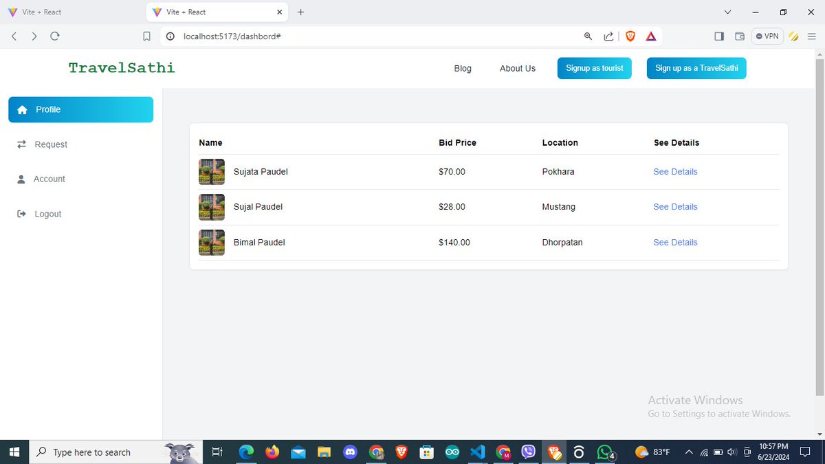
Task: Select the Profile home icon in sidebar
Action: pos(23,109)
